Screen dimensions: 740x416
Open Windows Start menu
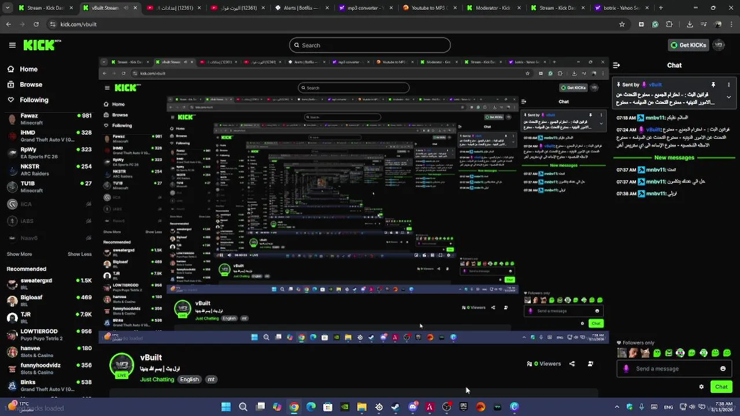(226, 407)
